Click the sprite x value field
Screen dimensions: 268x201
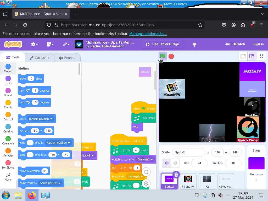[x=217, y=152]
